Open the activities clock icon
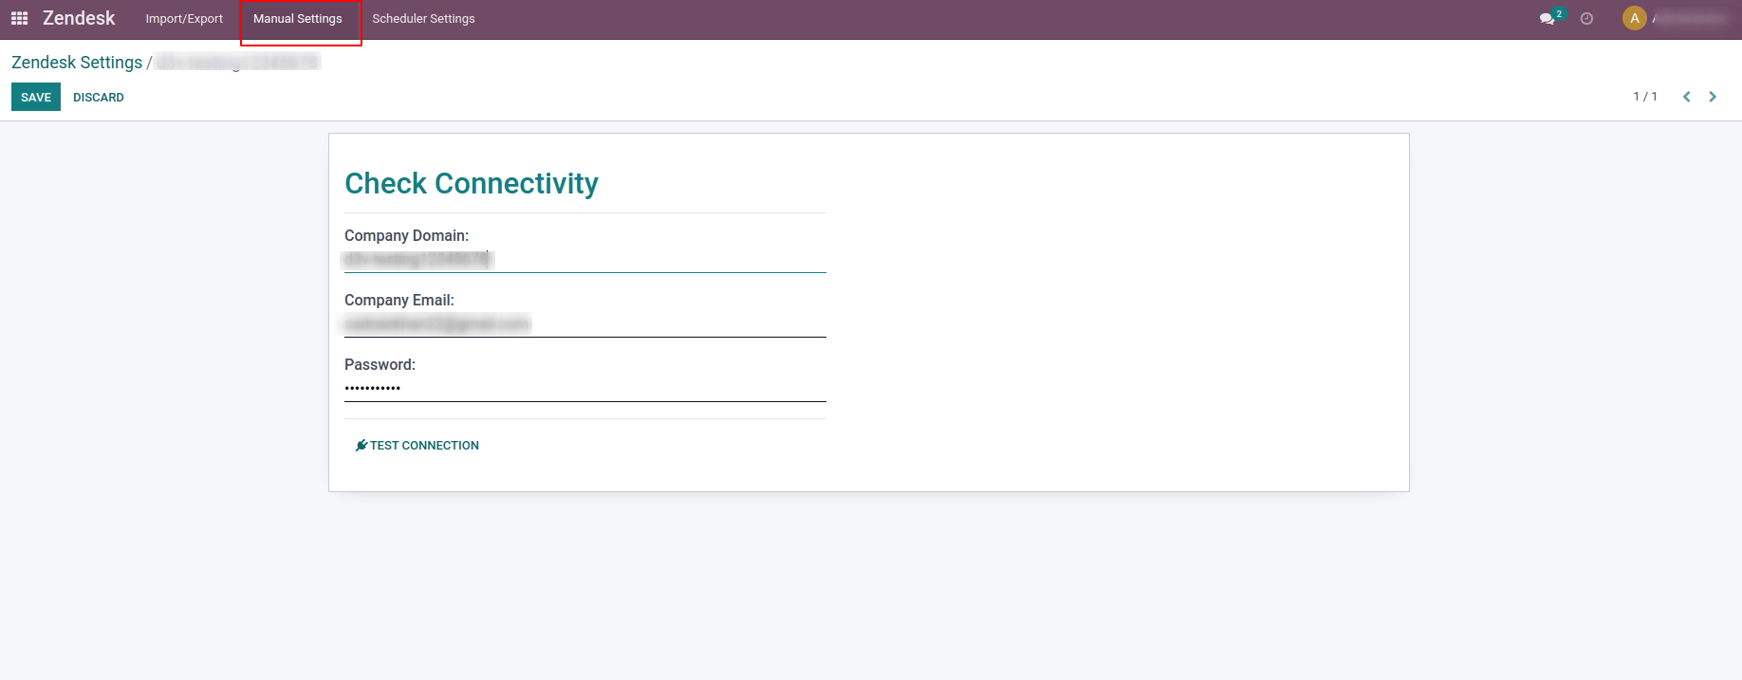 (x=1586, y=19)
